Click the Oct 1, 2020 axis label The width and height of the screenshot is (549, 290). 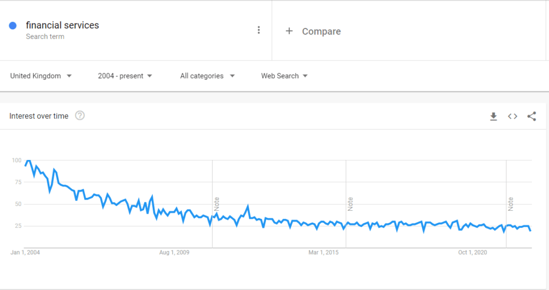tap(473, 252)
